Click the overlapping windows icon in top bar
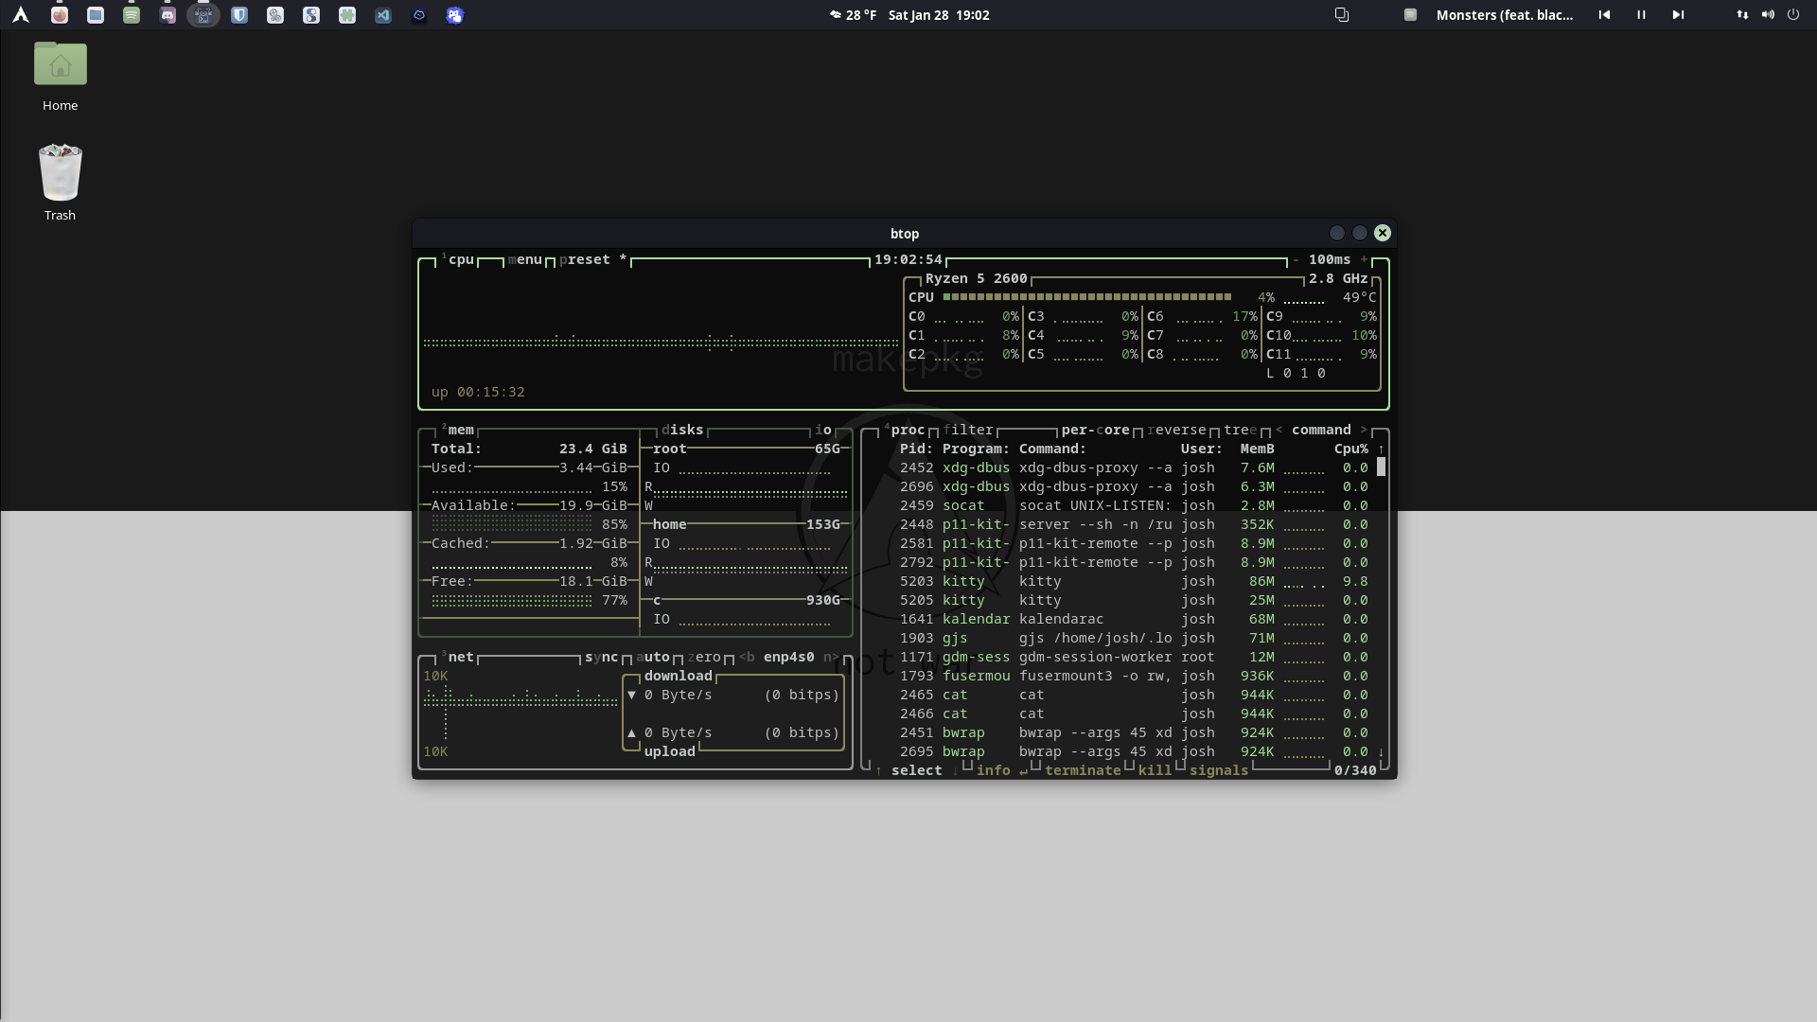The image size is (1817, 1022). point(1342,15)
